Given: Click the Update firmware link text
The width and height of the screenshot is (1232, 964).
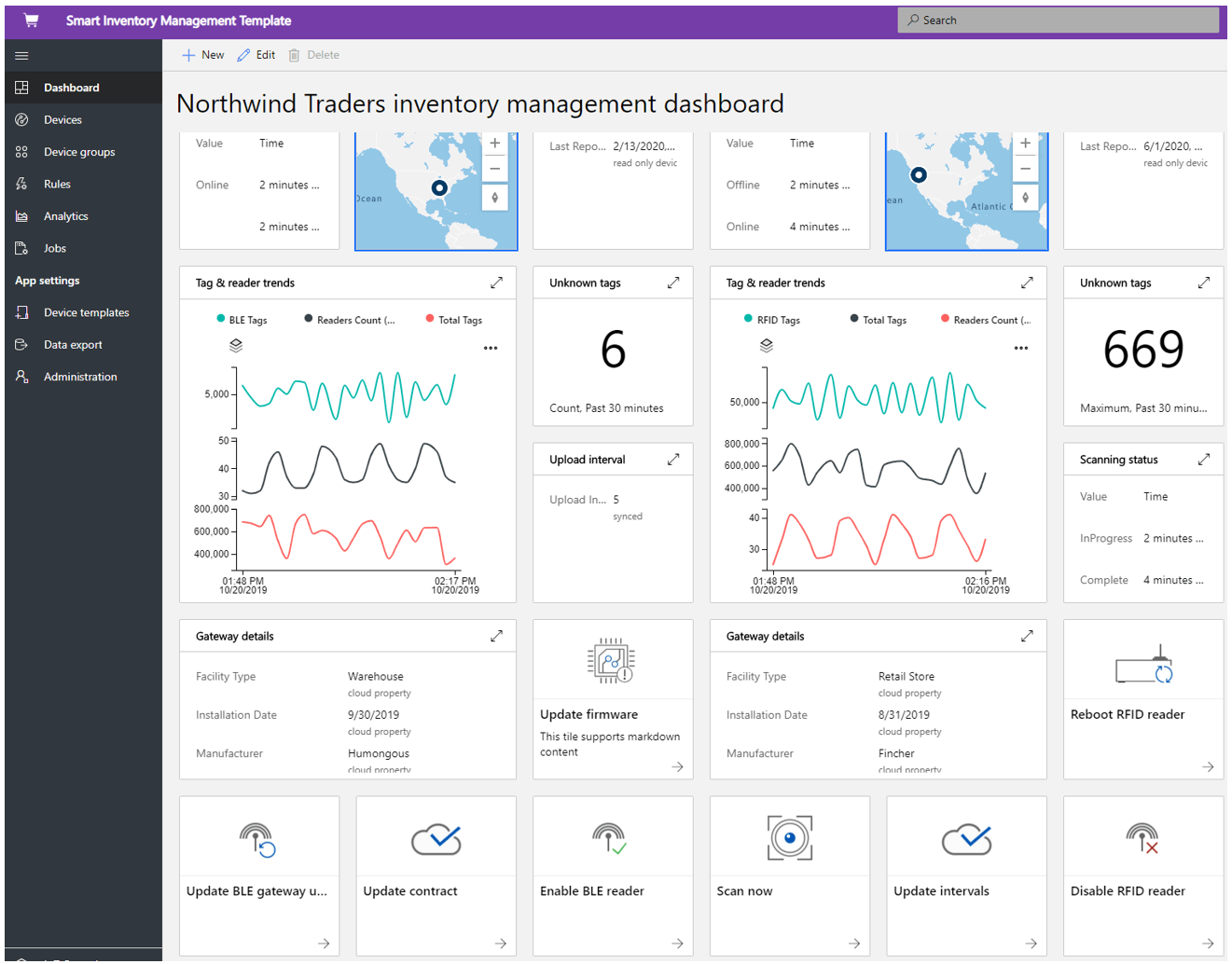Looking at the screenshot, I should (x=589, y=714).
